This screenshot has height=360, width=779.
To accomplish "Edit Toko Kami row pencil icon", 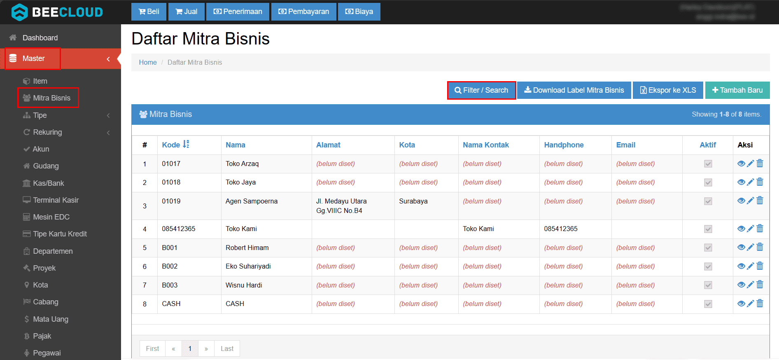I will [x=751, y=229].
